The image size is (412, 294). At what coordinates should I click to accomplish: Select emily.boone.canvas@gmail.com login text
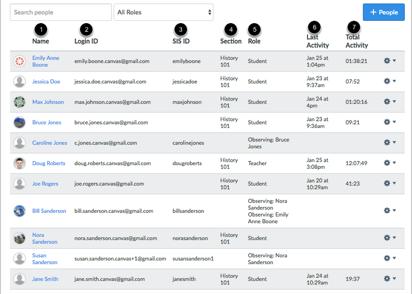tap(112, 61)
